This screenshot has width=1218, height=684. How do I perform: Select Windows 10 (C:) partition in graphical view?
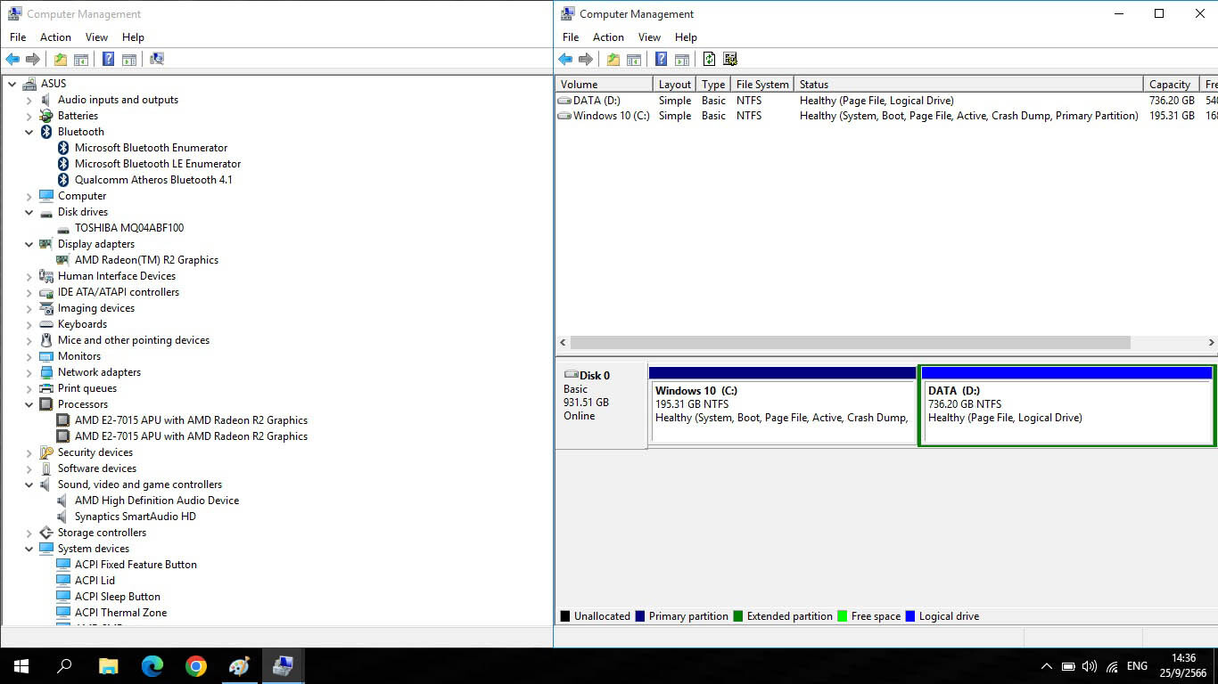point(783,405)
